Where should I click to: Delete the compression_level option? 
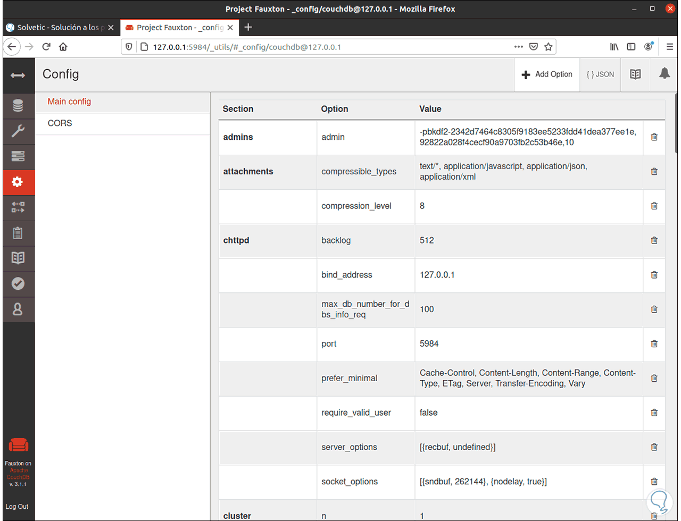pos(654,206)
